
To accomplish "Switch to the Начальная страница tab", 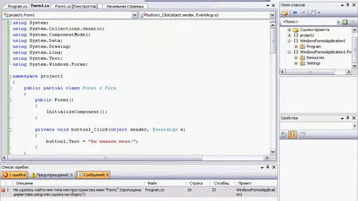I will click(125, 6).
